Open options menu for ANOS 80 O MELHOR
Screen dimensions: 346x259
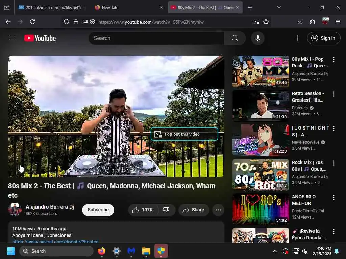pyautogui.click(x=333, y=197)
